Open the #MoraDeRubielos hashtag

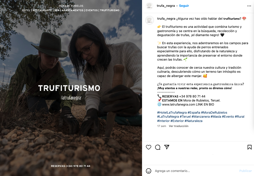214,112
